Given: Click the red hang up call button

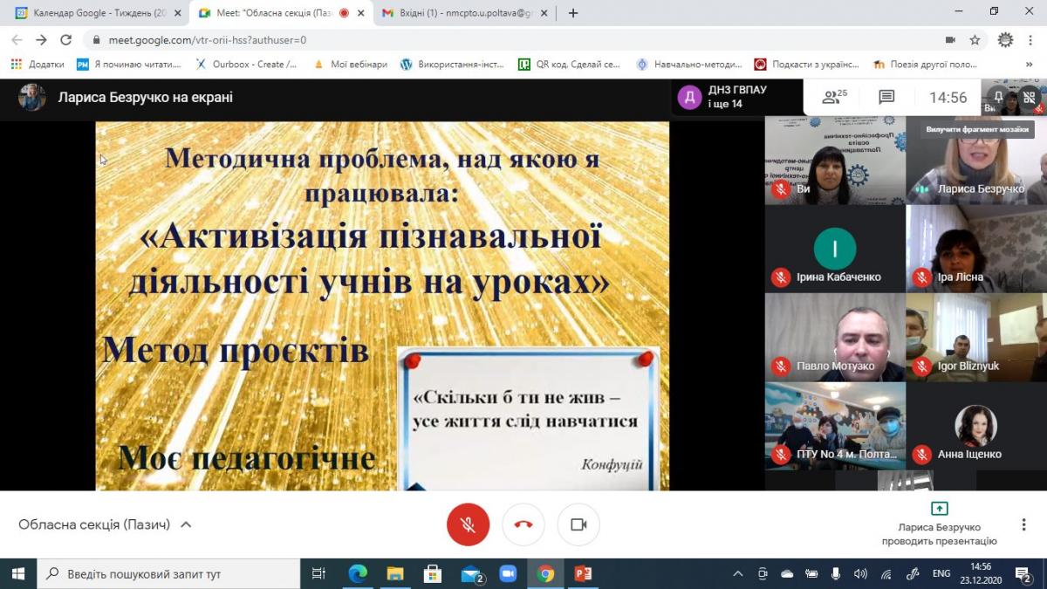Looking at the screenshot, I should 523,524.
